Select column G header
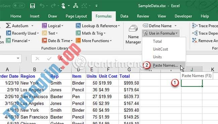218x124 pixels. point(129,70)
